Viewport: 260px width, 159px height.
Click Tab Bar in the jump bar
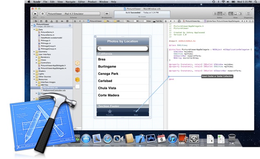point(157,21)
